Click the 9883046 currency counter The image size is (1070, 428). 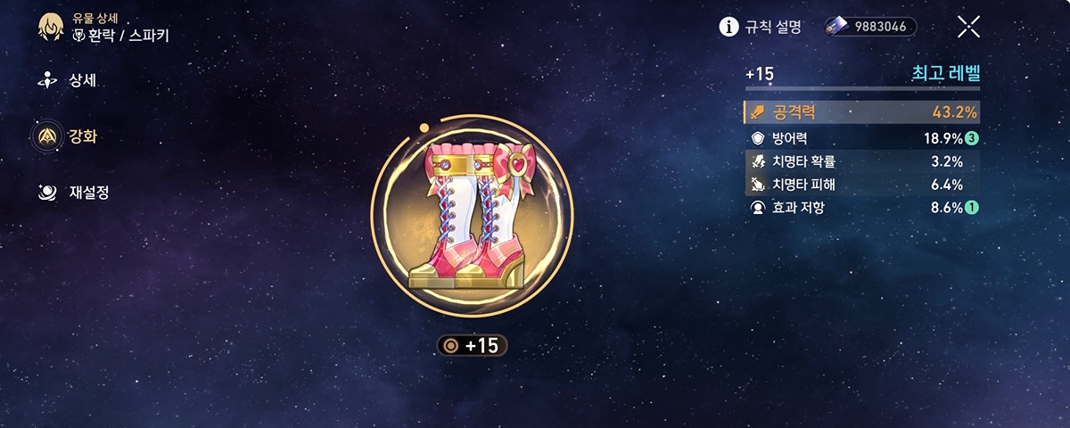pos(870,27)
